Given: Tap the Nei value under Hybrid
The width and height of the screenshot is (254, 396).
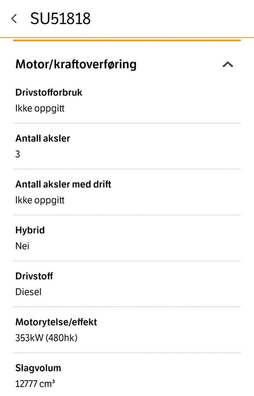Looking at the screenshot, I should [x=22, y=246].
